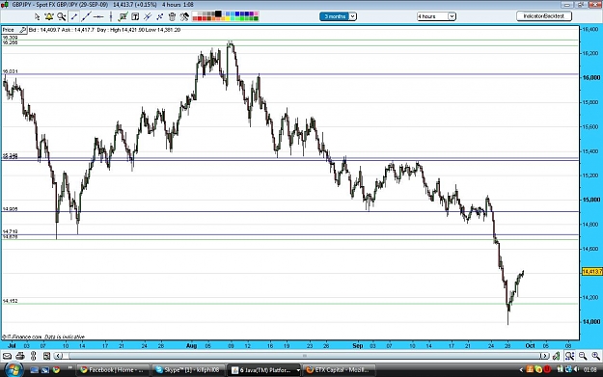
Task: Click the 15,000 price axis label
Action: click(591, 200)
